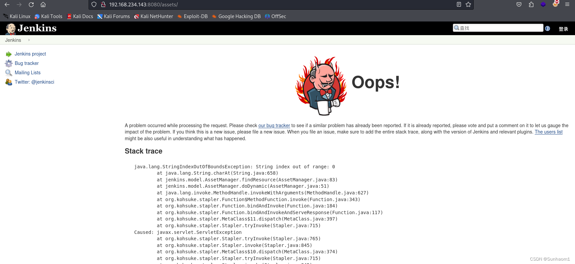
Task: Open the Jenkins project link
Action: point(30,54)
